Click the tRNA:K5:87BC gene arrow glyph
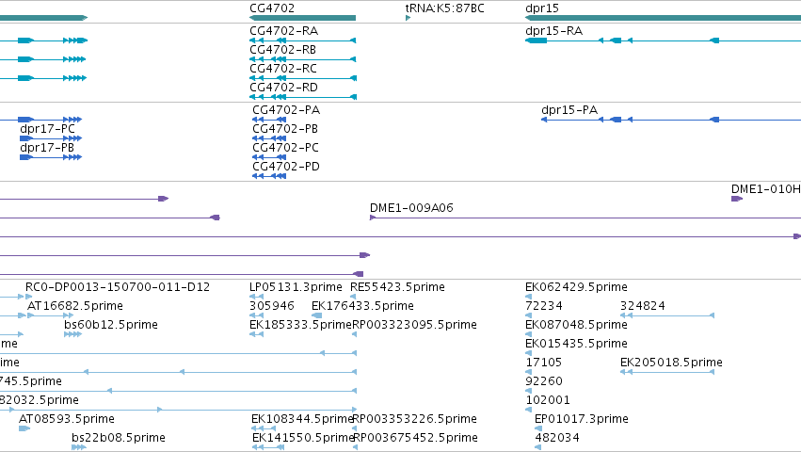This screenshot has width=801, height=452. [x=409, y=18]
